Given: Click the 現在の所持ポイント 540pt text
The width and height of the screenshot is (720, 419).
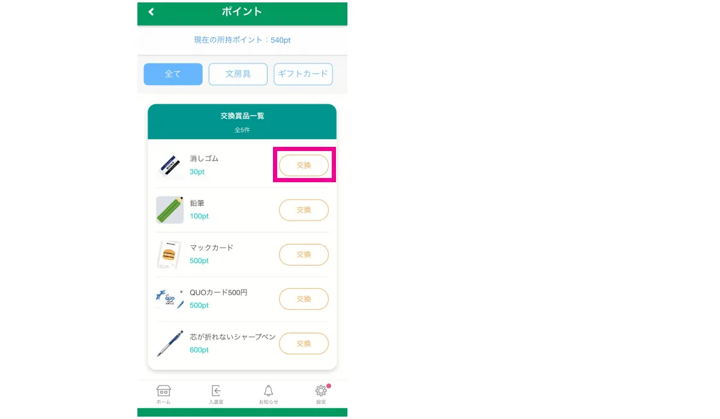Looking at the screenshot, I should [x=242, y=40].
